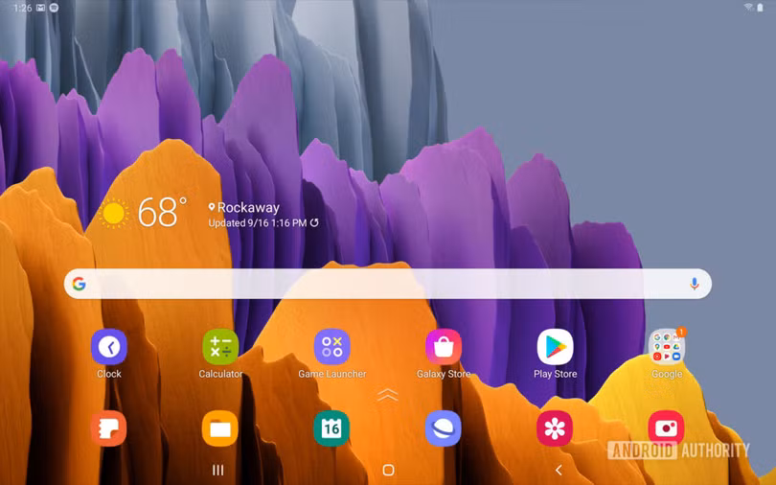Tap the Updated 9/16 1:16 PM text
The height and width of the screenshot is (485, 776).
click(258, 223)
